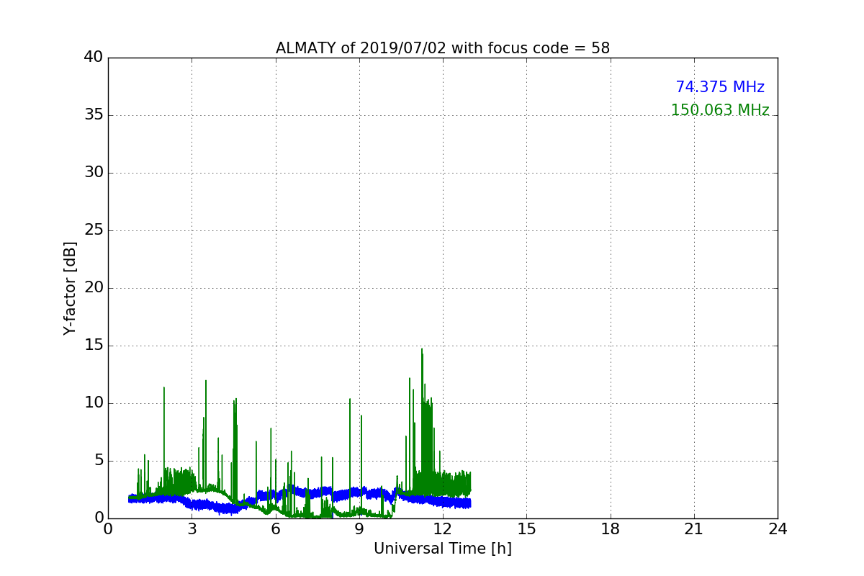Screen dimensions: 864x576
Task: Click the y-axis tick label '25'
Action: click(x=94, y=230)
